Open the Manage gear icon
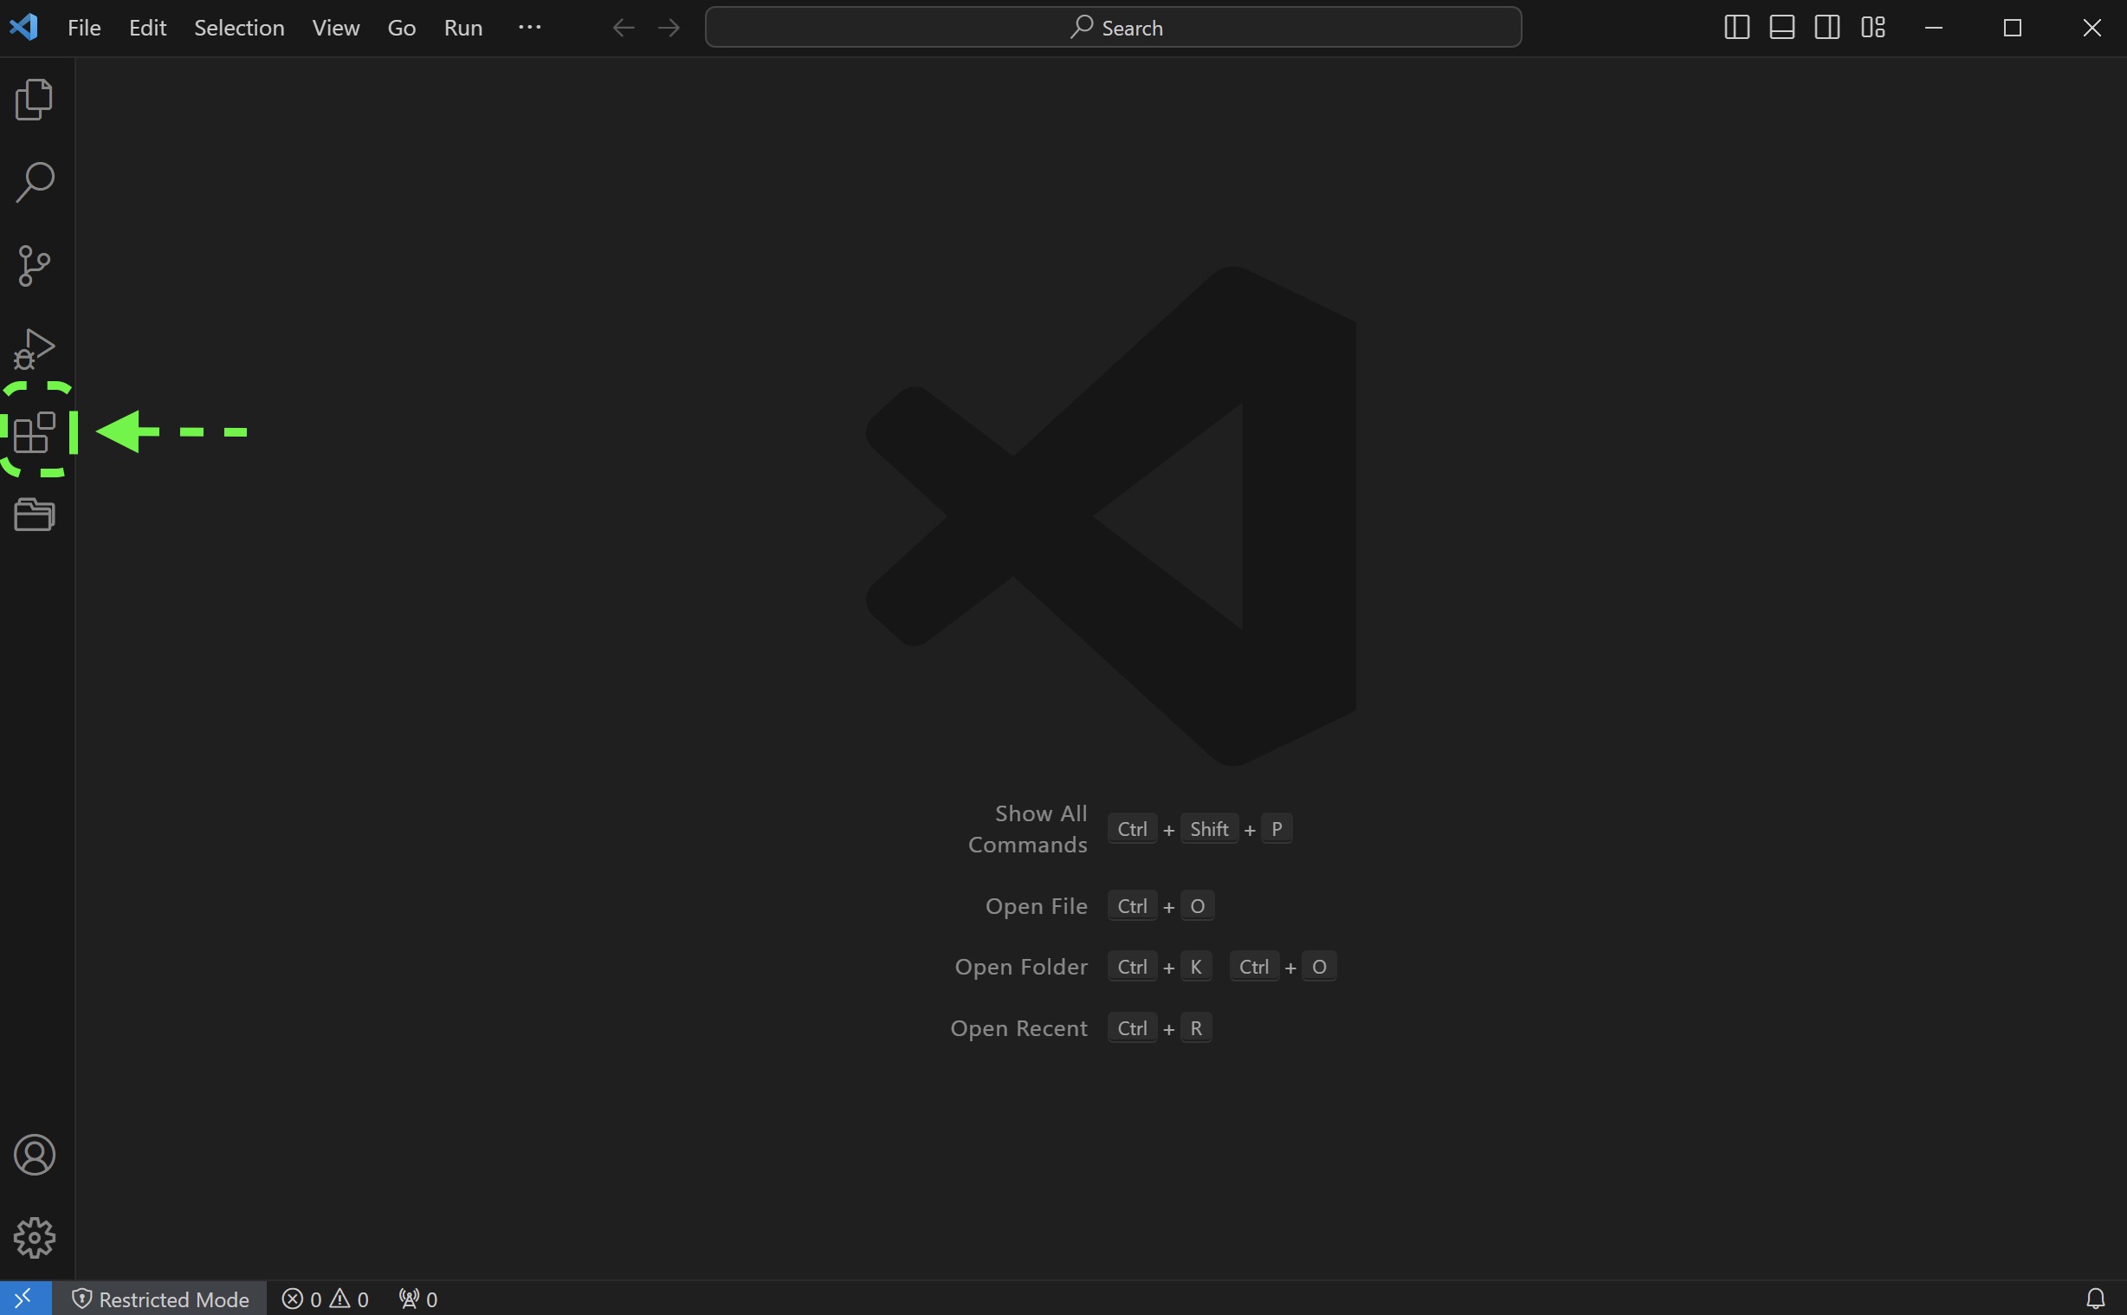 (x=35, y=1238)
